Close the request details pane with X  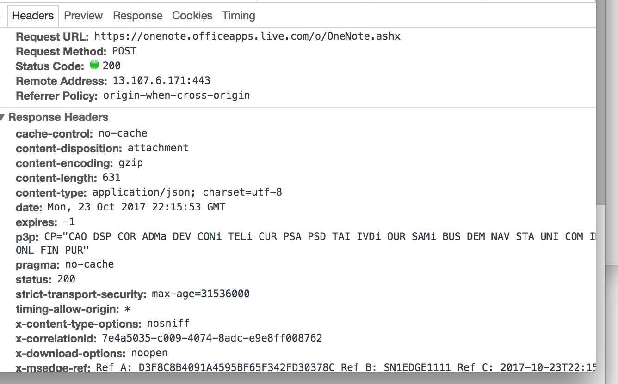point(1,16)
